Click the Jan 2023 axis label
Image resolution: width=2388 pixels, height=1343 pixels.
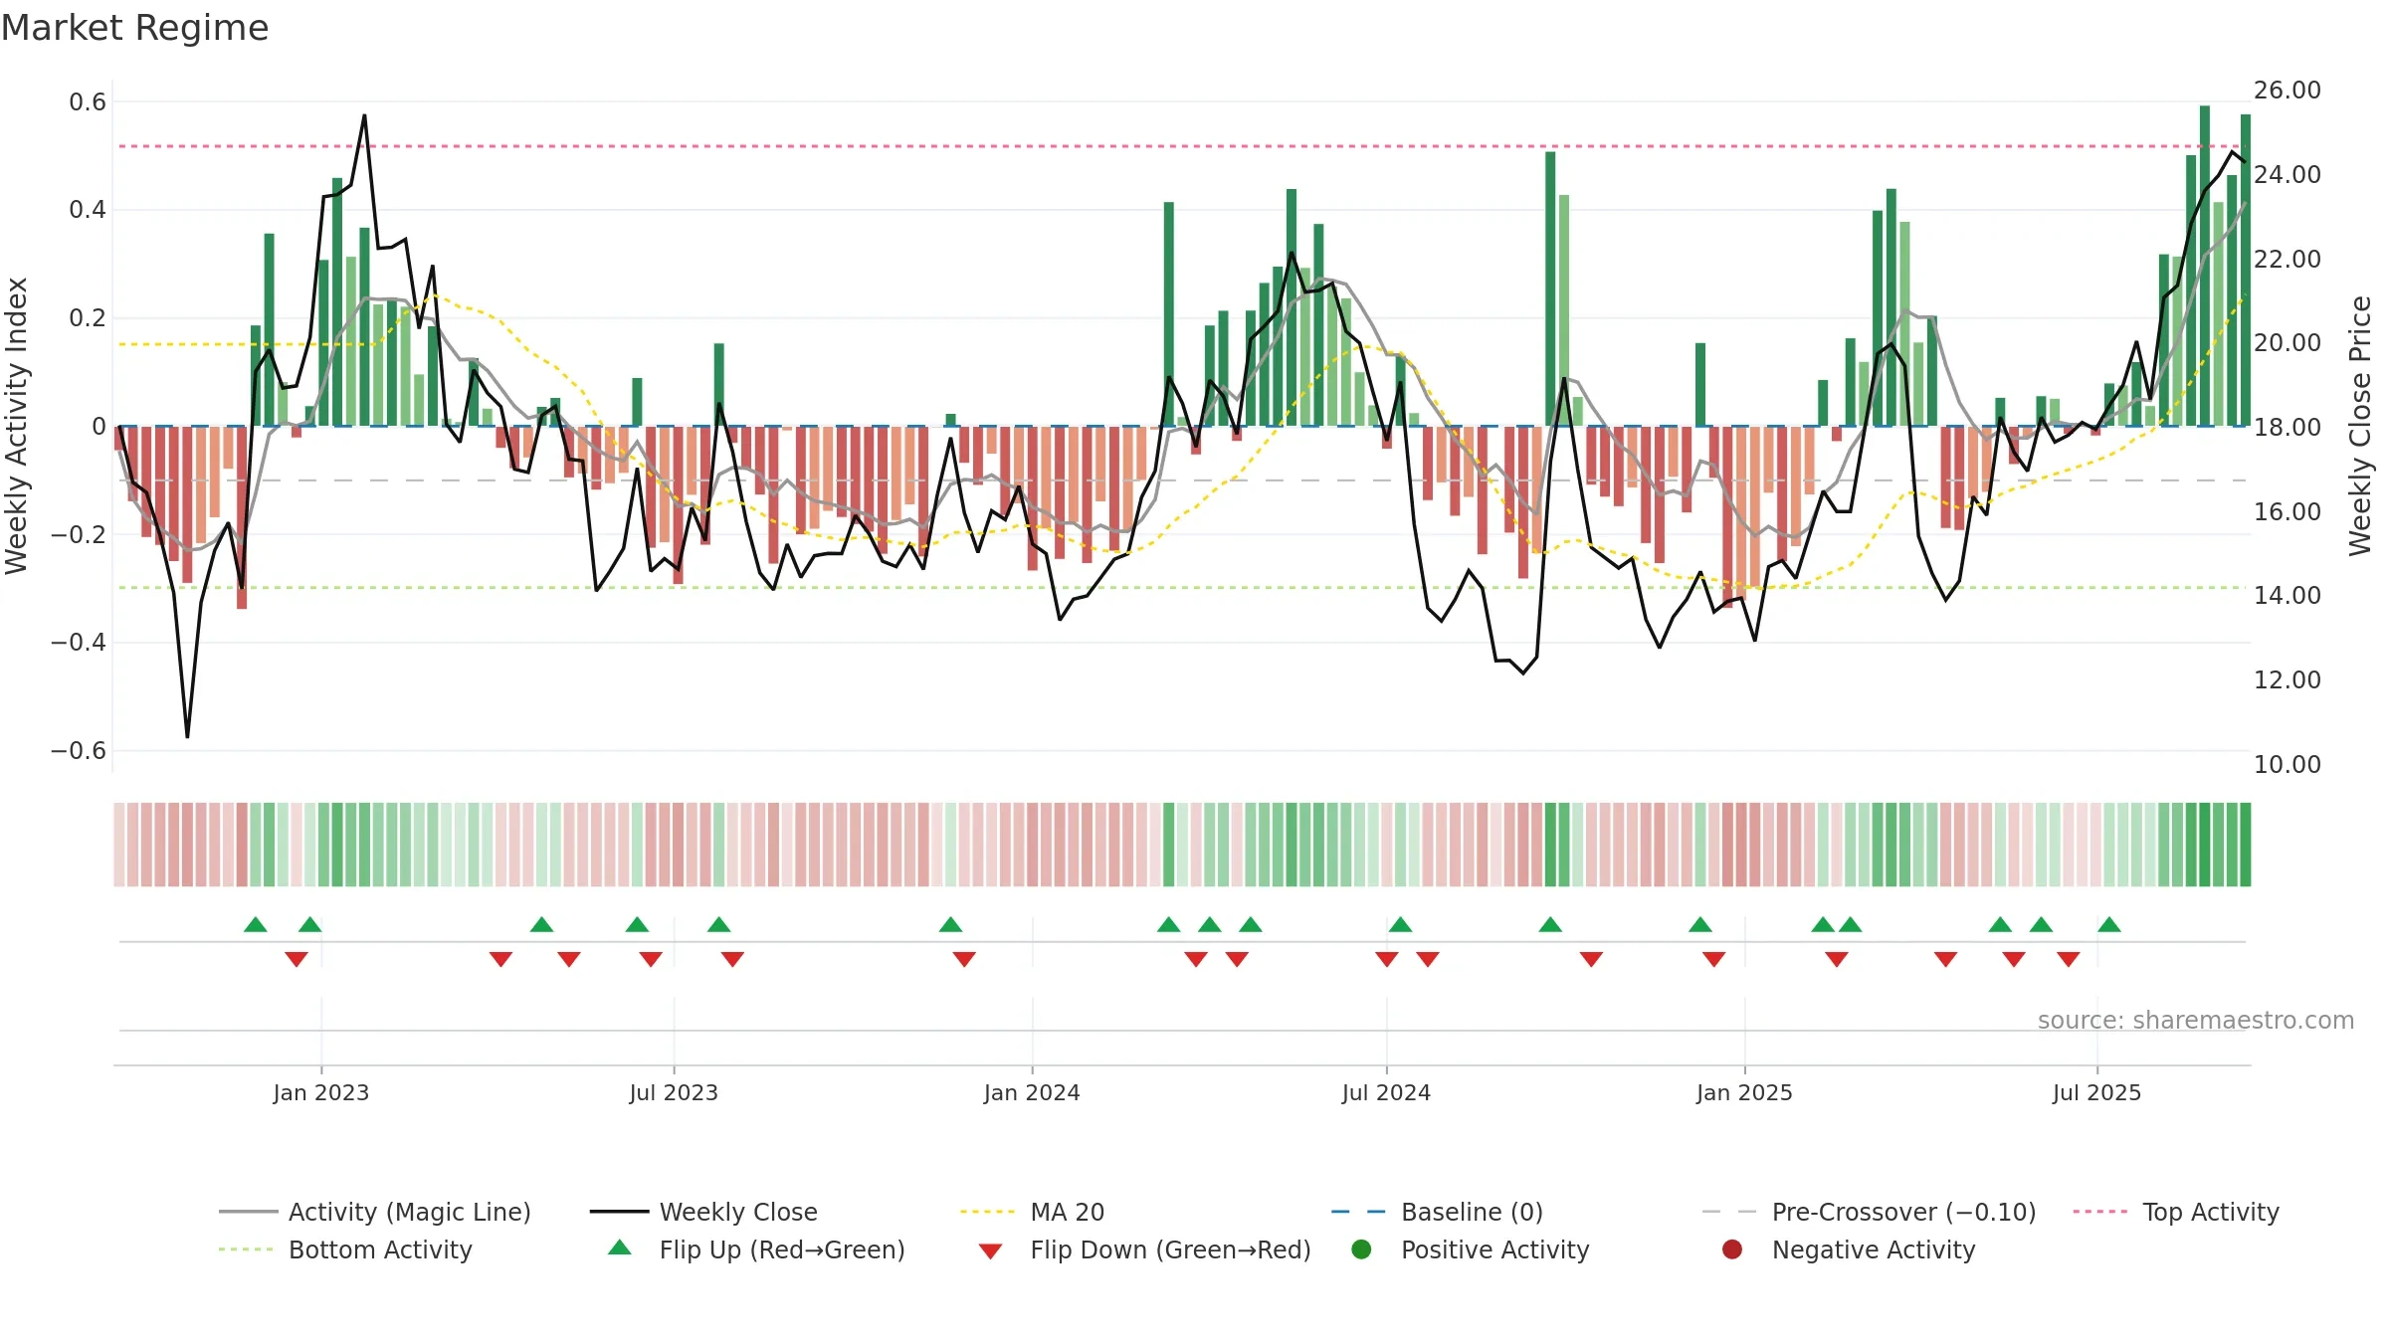pos(321,1093)
